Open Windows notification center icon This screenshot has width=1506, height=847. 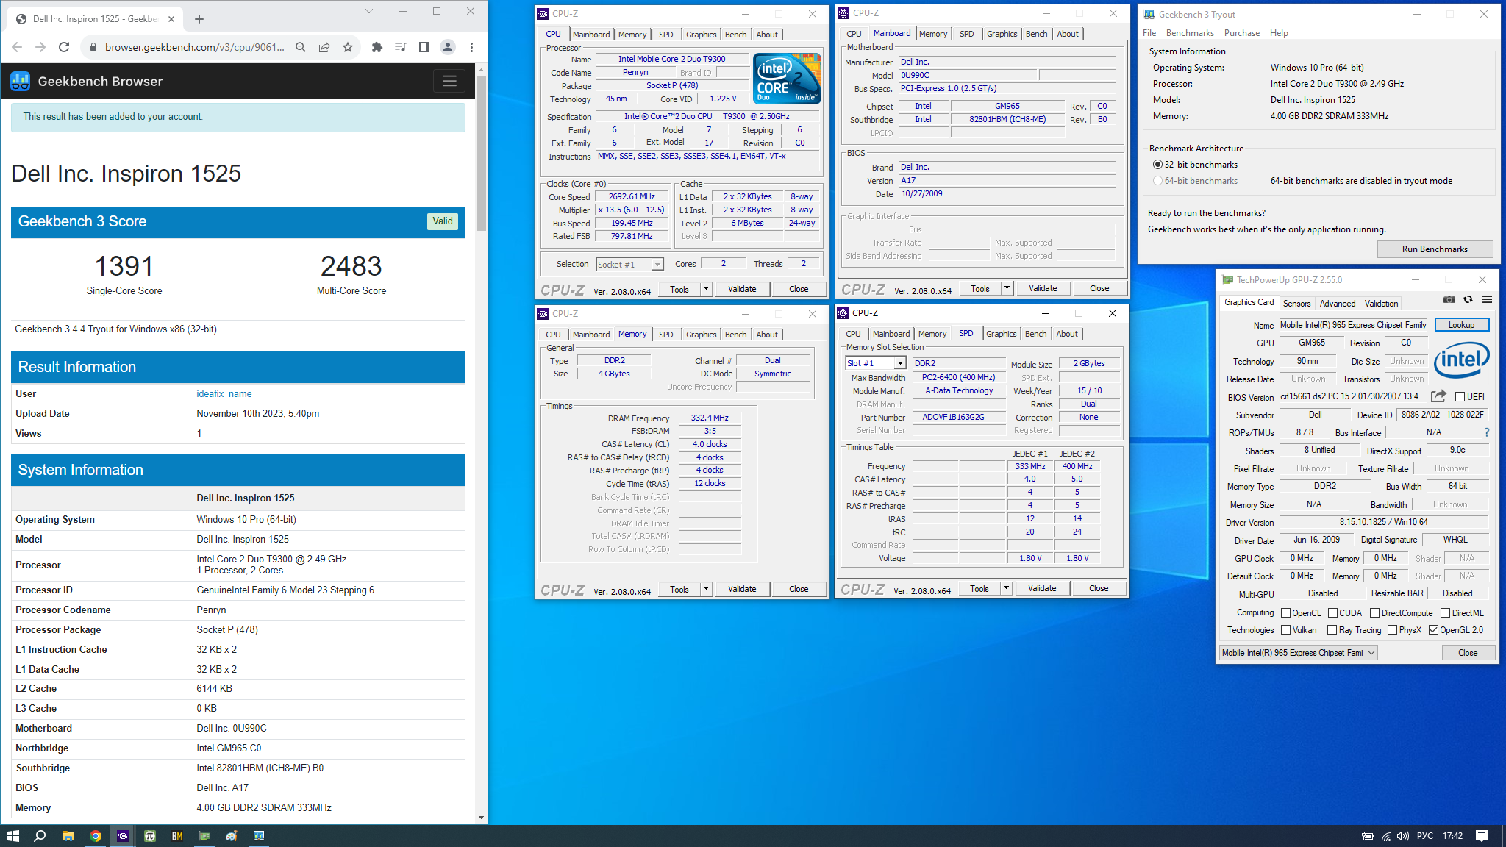tap(1482, 836)
